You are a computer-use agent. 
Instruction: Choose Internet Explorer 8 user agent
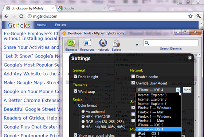click(158, 99)
